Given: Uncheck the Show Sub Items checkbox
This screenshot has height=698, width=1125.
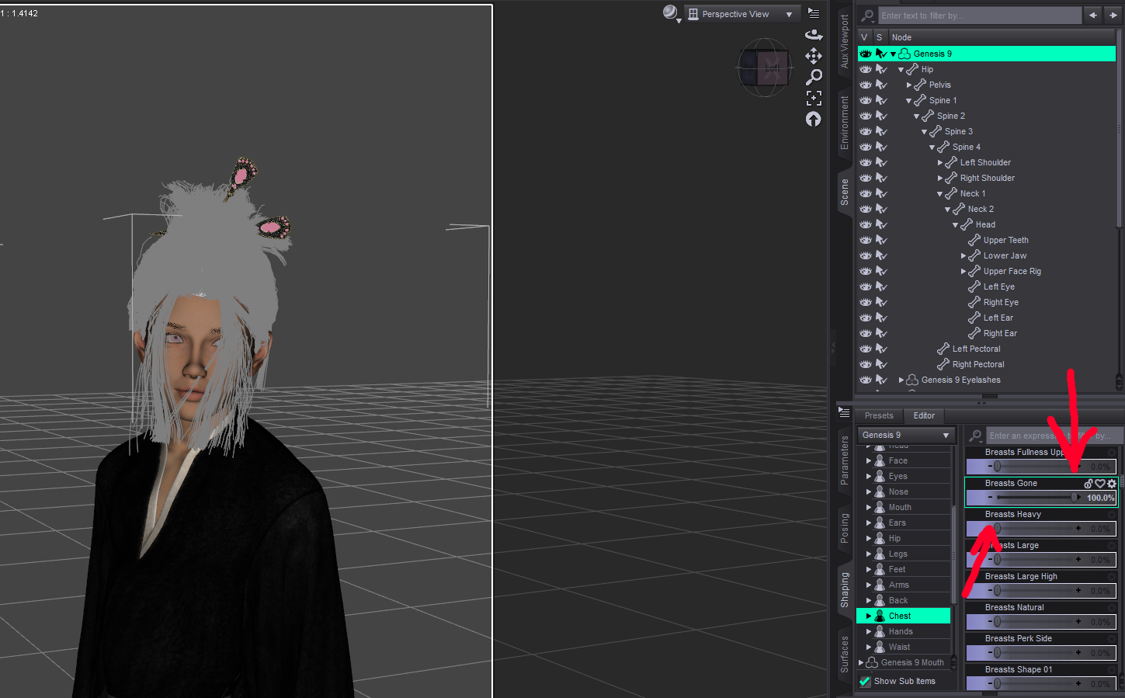Looking at the screenshot, I should coord(865,681).
